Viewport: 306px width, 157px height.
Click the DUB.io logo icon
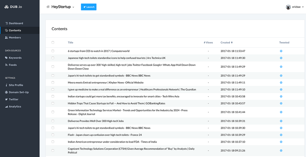pos(7,7)
